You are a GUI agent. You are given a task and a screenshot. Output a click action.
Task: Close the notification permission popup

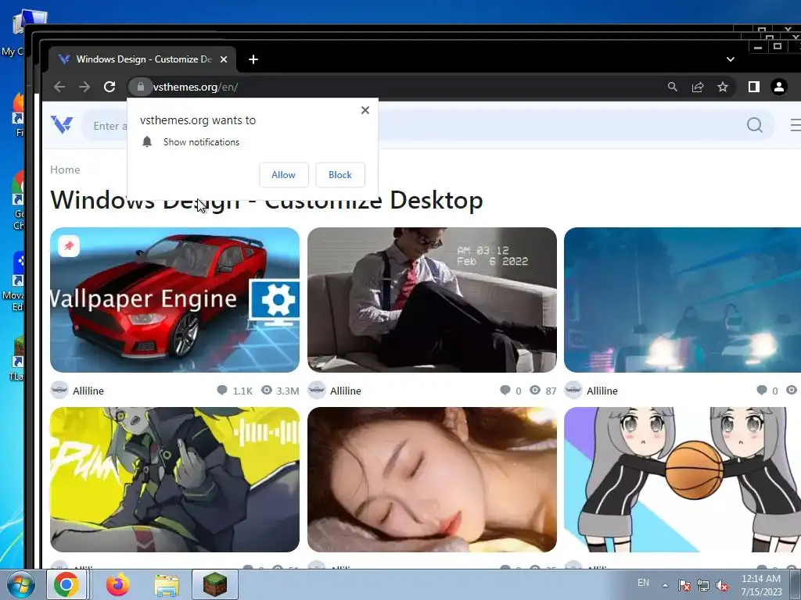(365, 110)
